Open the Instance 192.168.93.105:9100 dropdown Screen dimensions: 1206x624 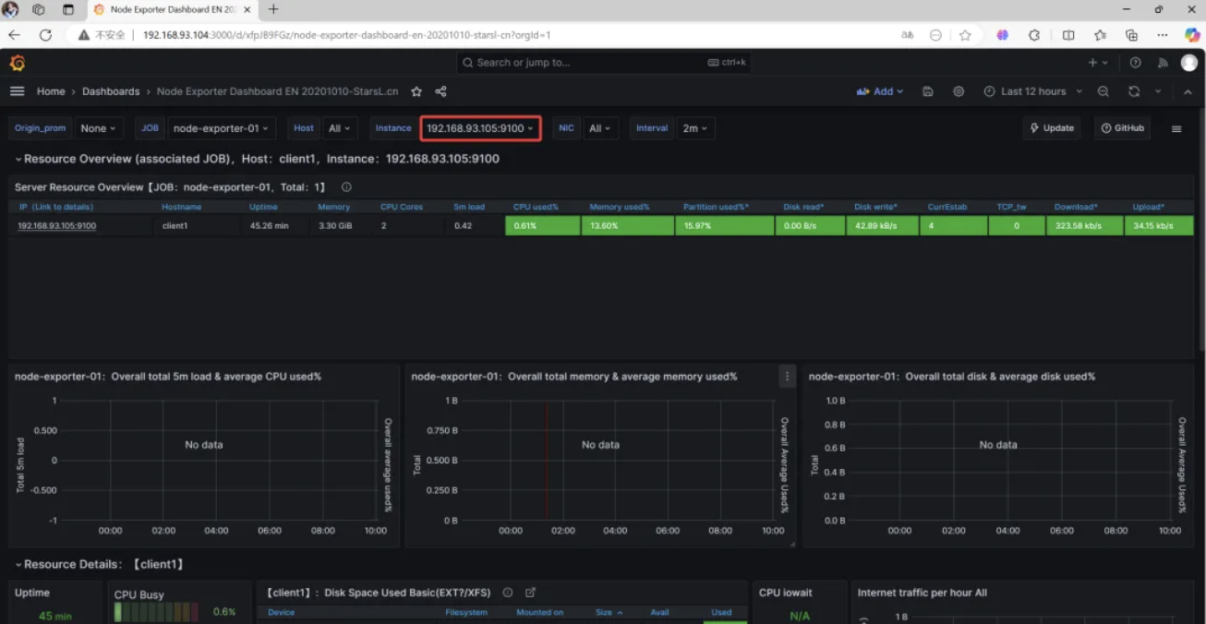pyautogui.click(x=480, y=128)
